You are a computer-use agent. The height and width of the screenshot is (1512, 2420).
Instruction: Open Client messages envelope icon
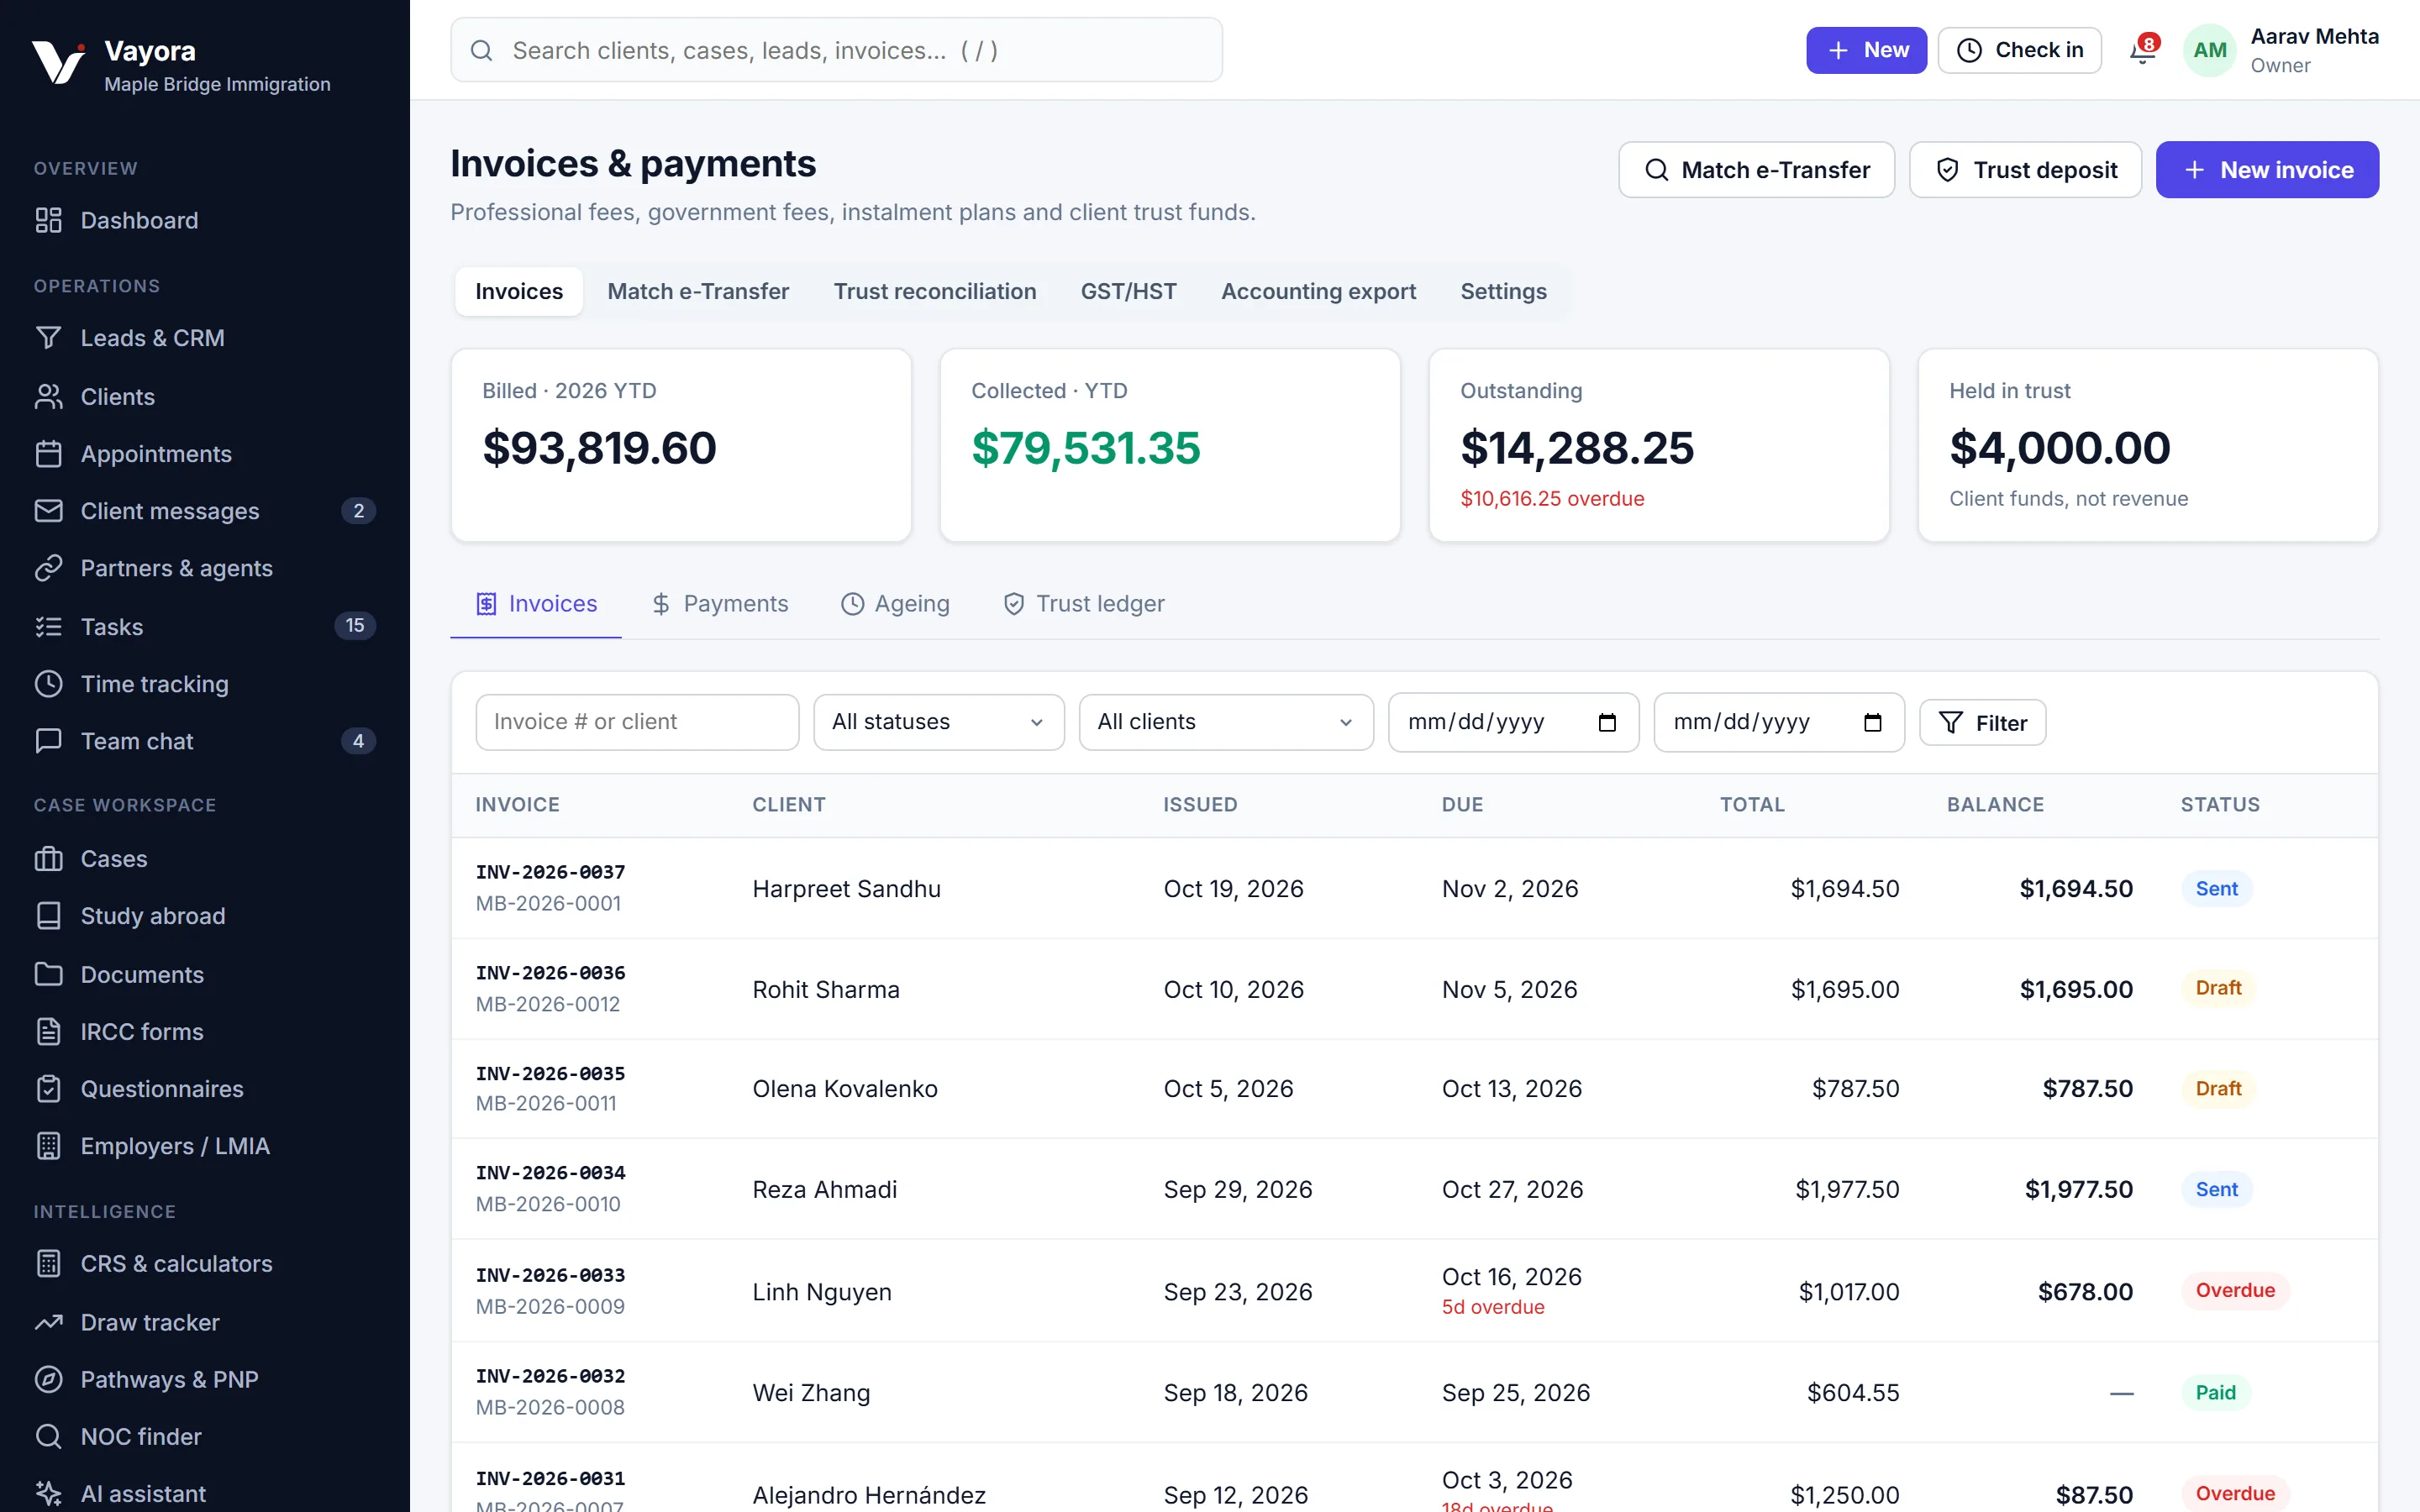pyautogui.click(x=48, y=511)
